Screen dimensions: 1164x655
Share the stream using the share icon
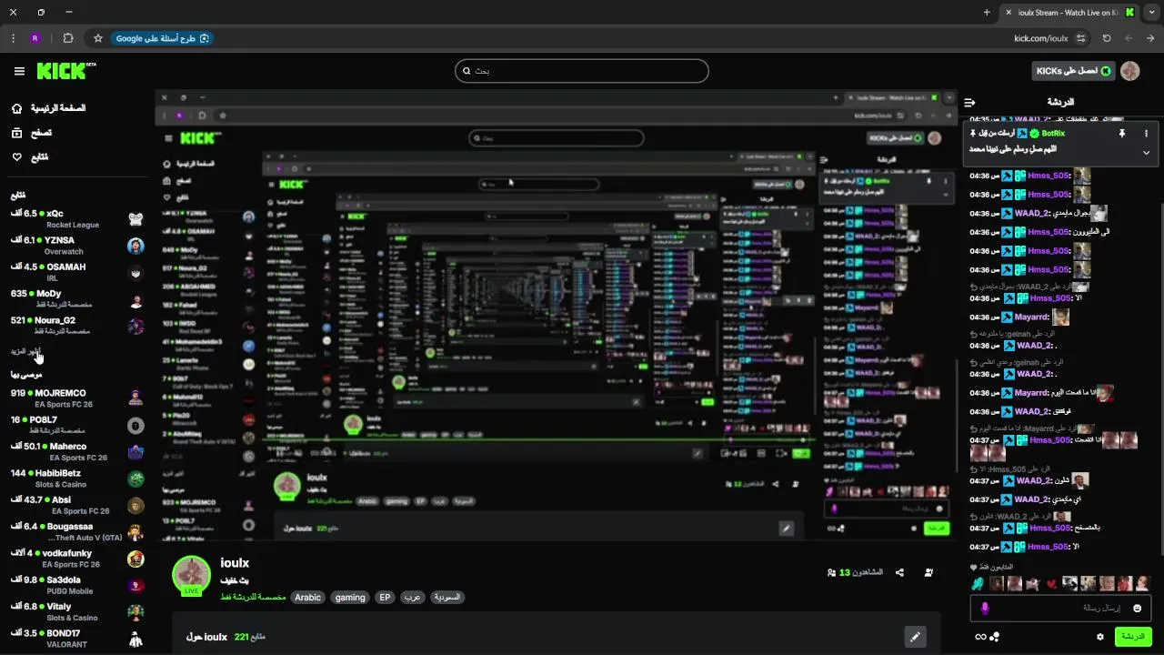coord(899,572)
